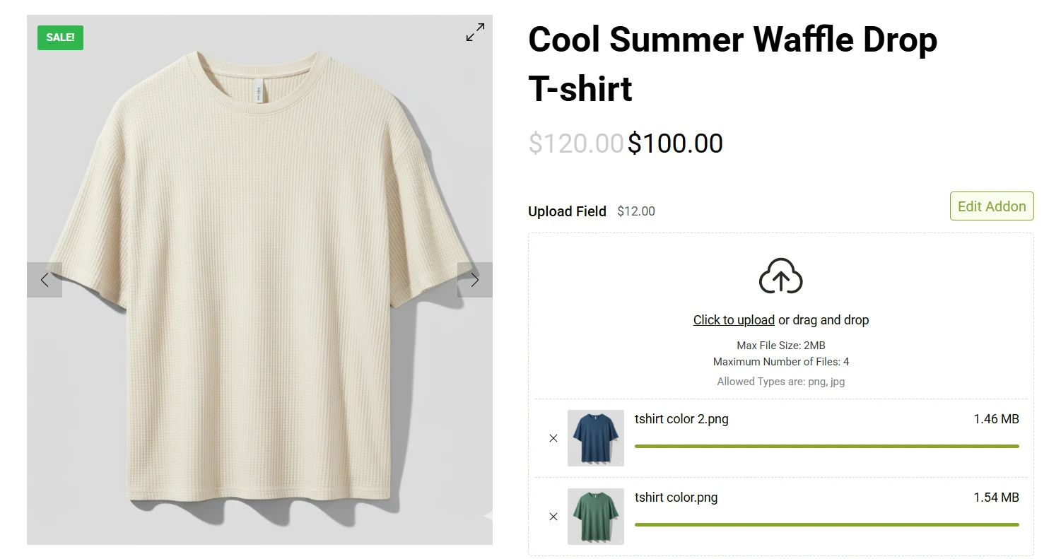
Task: Click the green SALE! badge
Action: click(60, 37)
